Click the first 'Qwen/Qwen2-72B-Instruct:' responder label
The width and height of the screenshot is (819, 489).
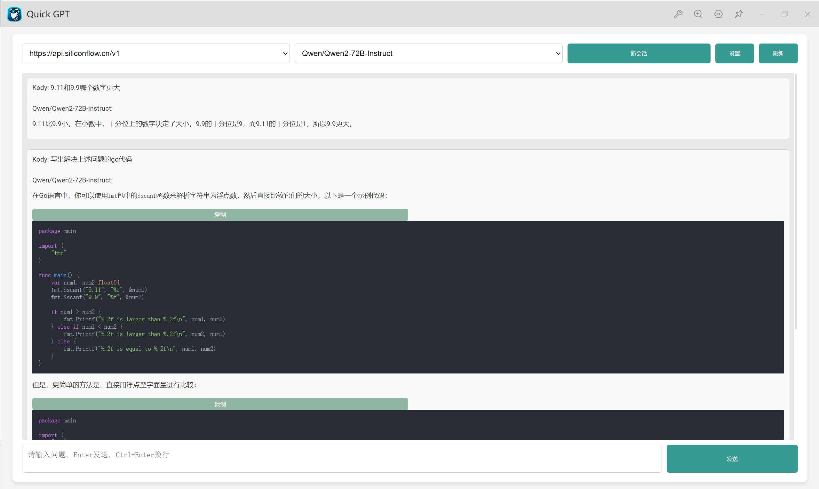pos(72,108)
